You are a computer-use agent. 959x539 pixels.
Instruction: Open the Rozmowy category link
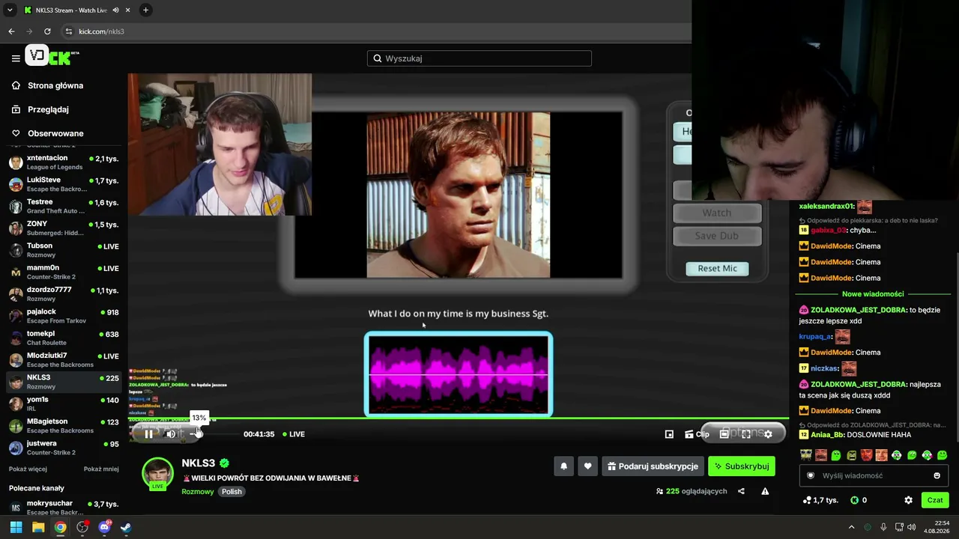pyautogui.click(x=198, y=492)
